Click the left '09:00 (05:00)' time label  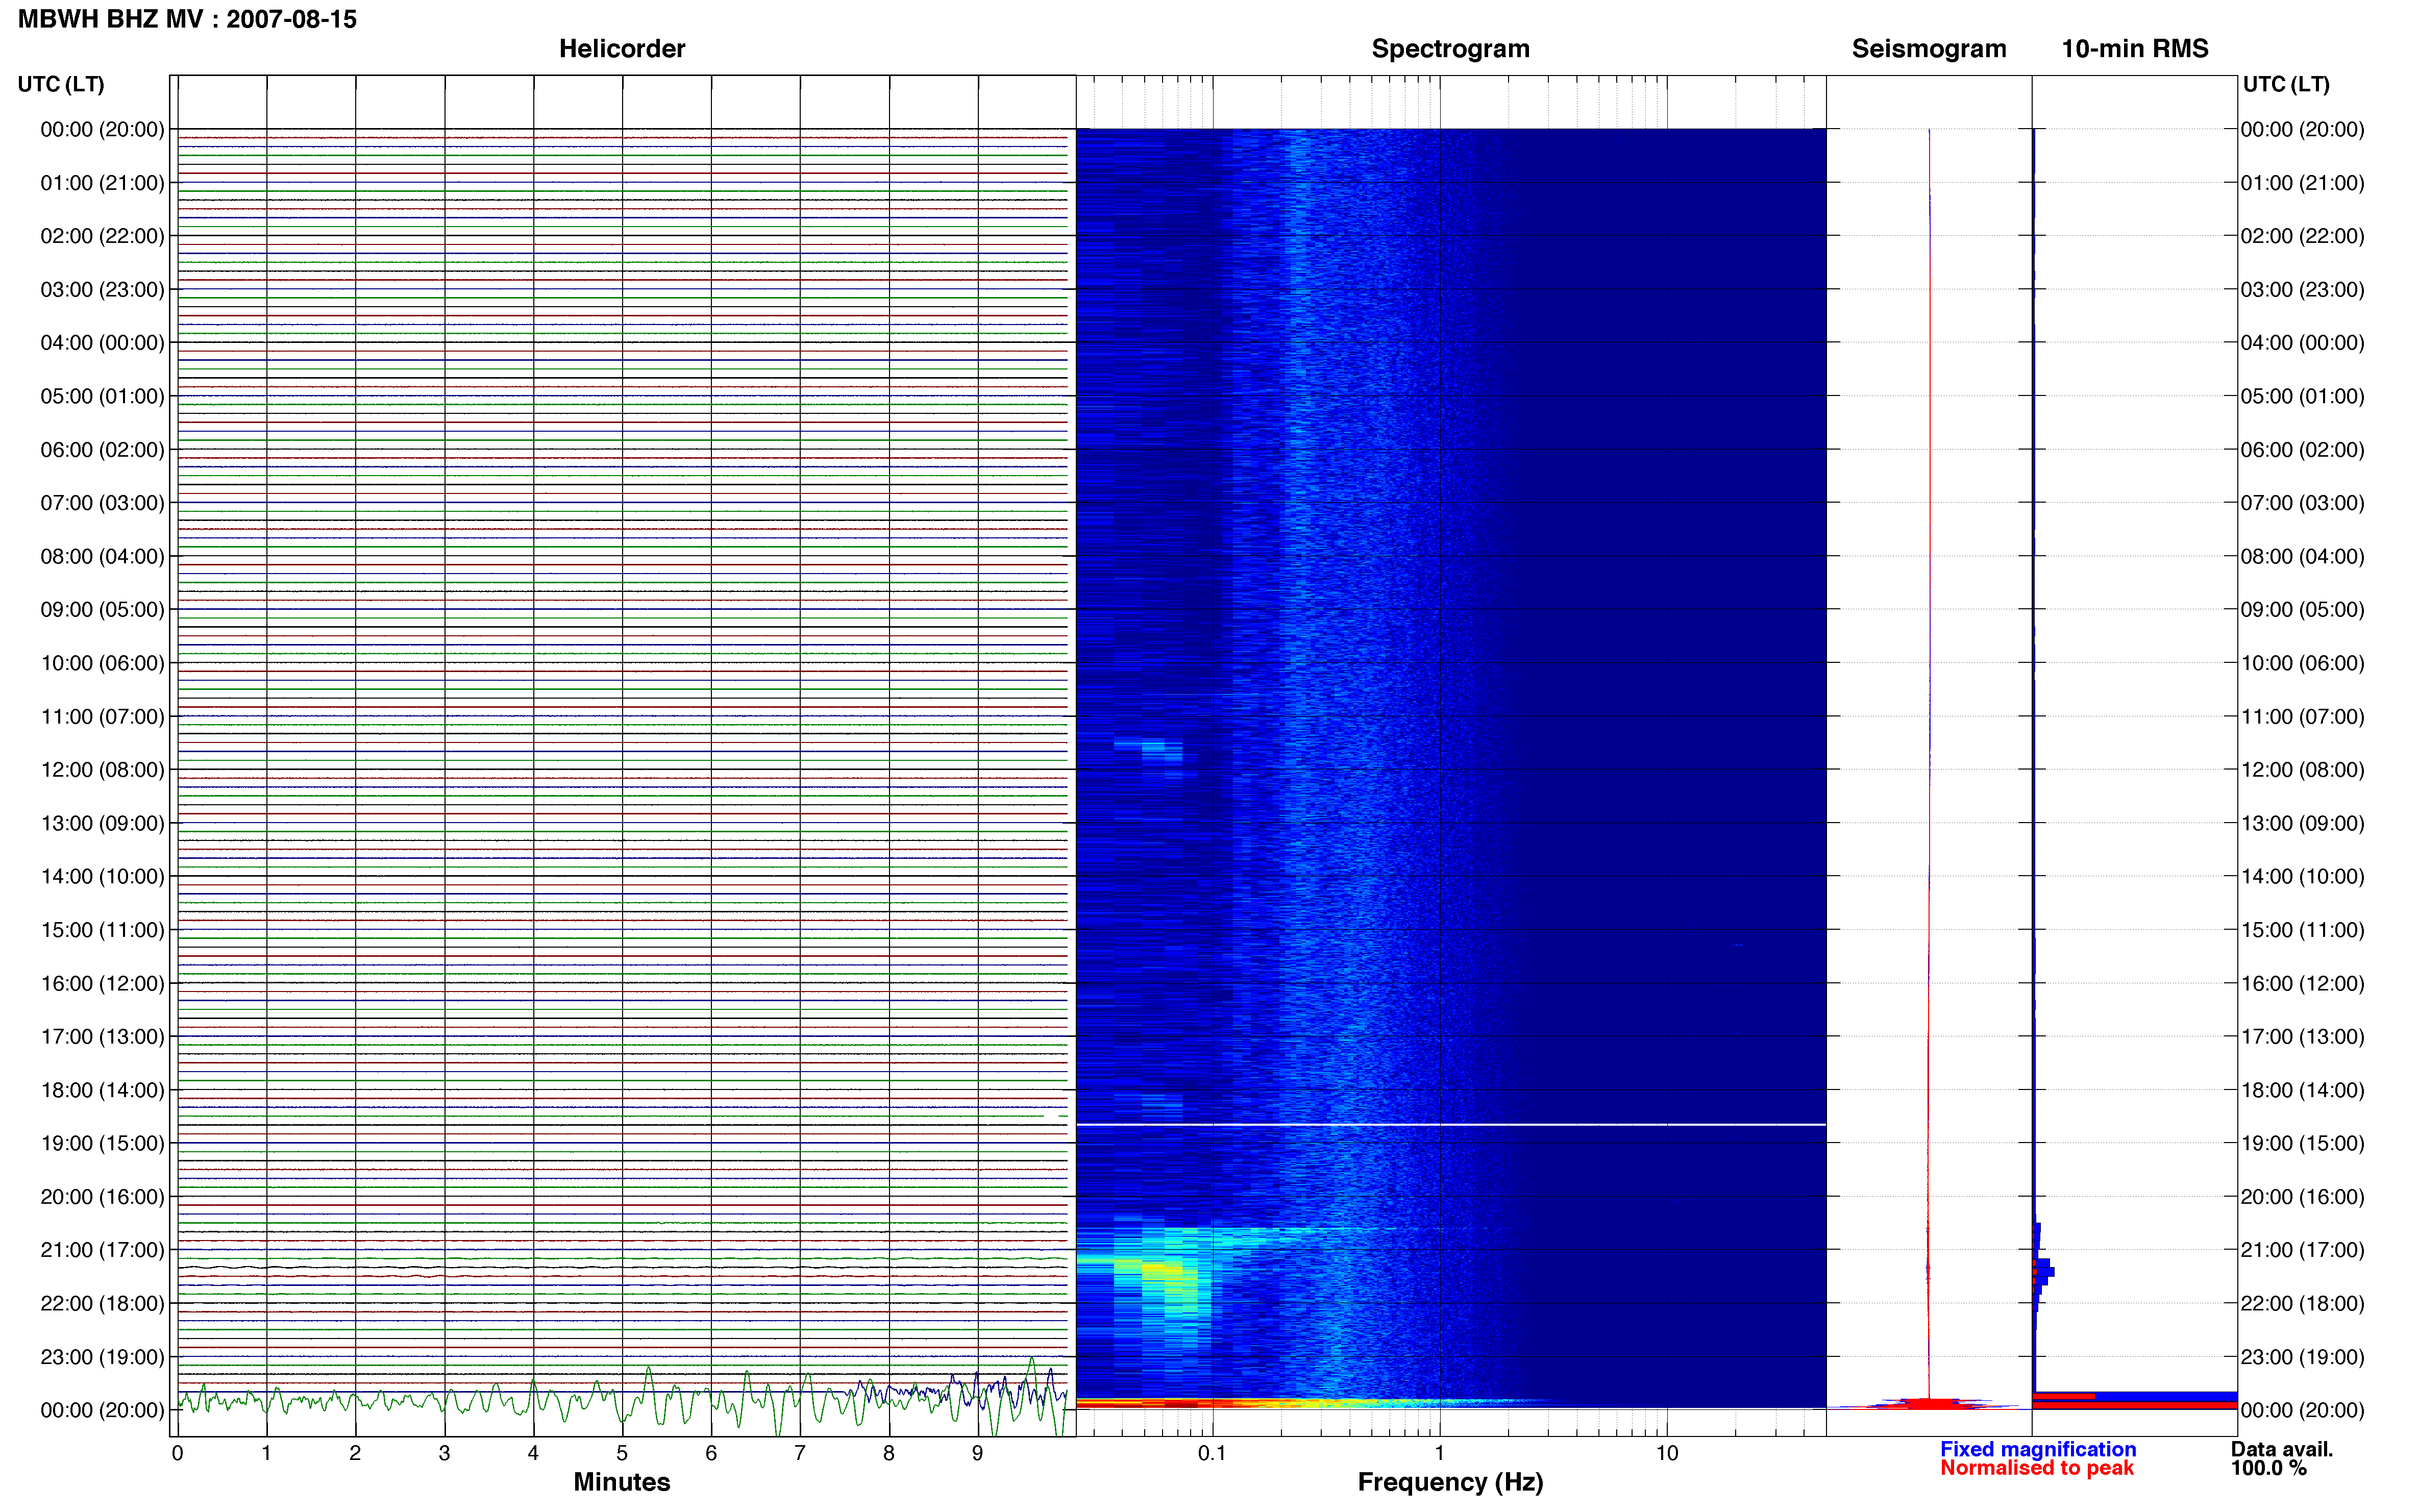coord(102,610)
